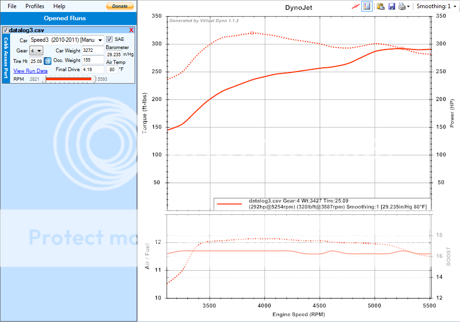Image resolution: width=460 pixels, height=322 pixels.
Task: Open the Profiles menu
Action: click(x=35, y=6)
